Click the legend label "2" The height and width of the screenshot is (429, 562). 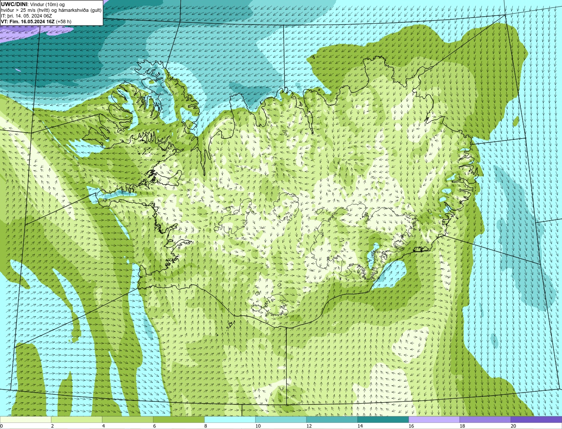pos(52,426)
